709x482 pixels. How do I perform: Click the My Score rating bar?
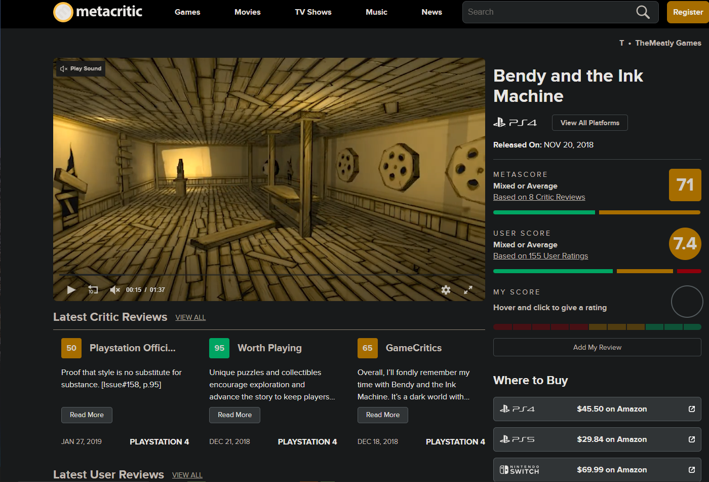click(598, 327)
